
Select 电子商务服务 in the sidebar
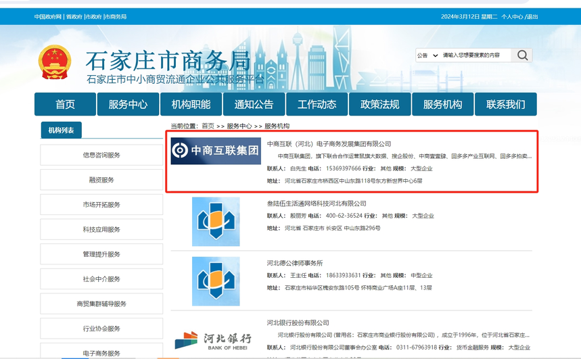pyautogui.click(x=101, y=351)
